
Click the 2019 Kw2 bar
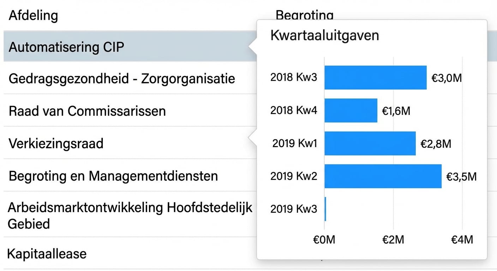(x=383, y=176)
